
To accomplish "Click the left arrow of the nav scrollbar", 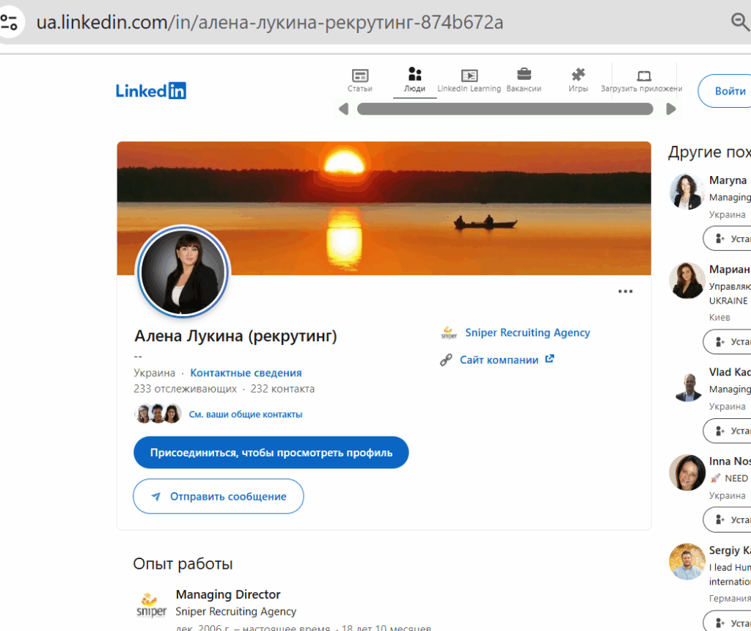I will (x=343, y=109).
